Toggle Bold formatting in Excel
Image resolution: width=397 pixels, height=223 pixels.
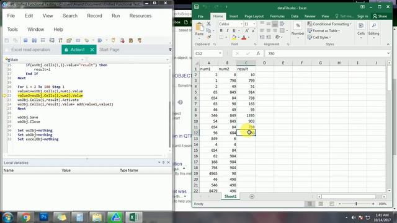(221, 30)
